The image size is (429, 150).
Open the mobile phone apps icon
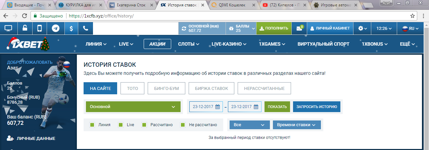point(40,29)
